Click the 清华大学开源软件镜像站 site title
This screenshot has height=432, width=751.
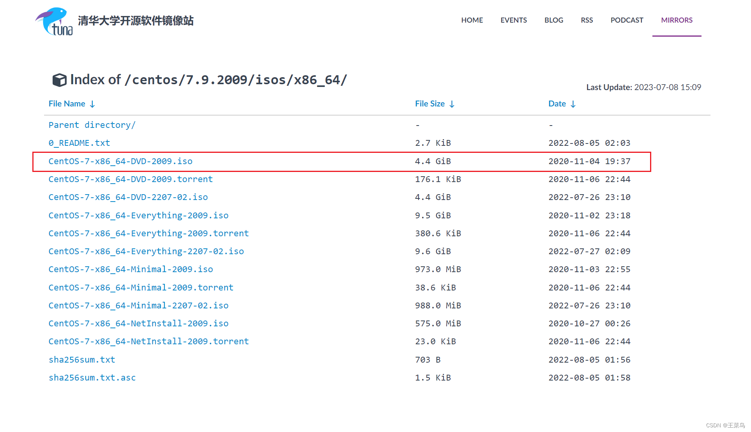pos(136,21)
